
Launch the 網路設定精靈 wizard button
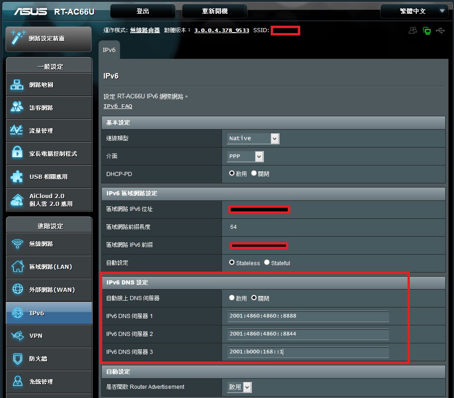point(49,39)
